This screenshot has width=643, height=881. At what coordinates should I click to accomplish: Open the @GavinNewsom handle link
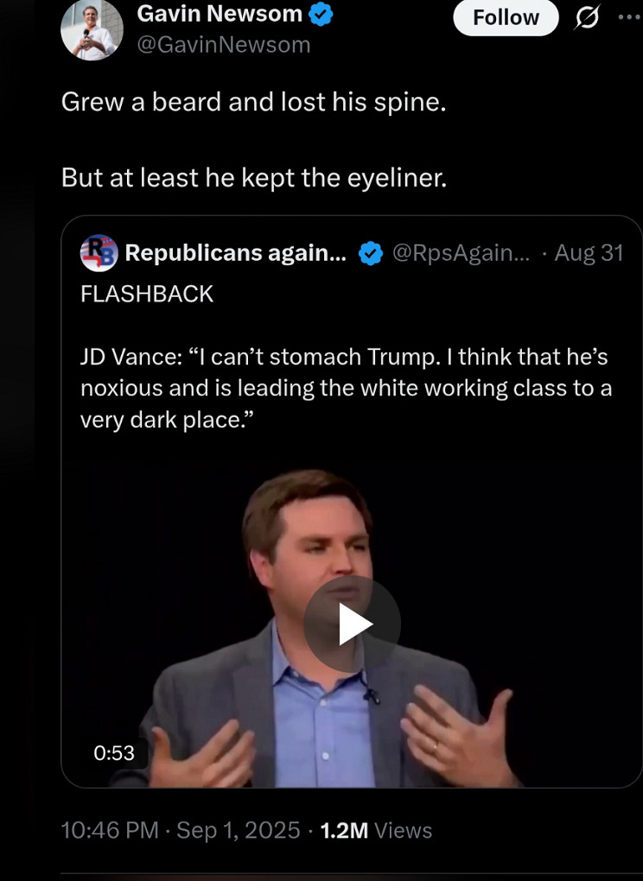tap(224, 45)
